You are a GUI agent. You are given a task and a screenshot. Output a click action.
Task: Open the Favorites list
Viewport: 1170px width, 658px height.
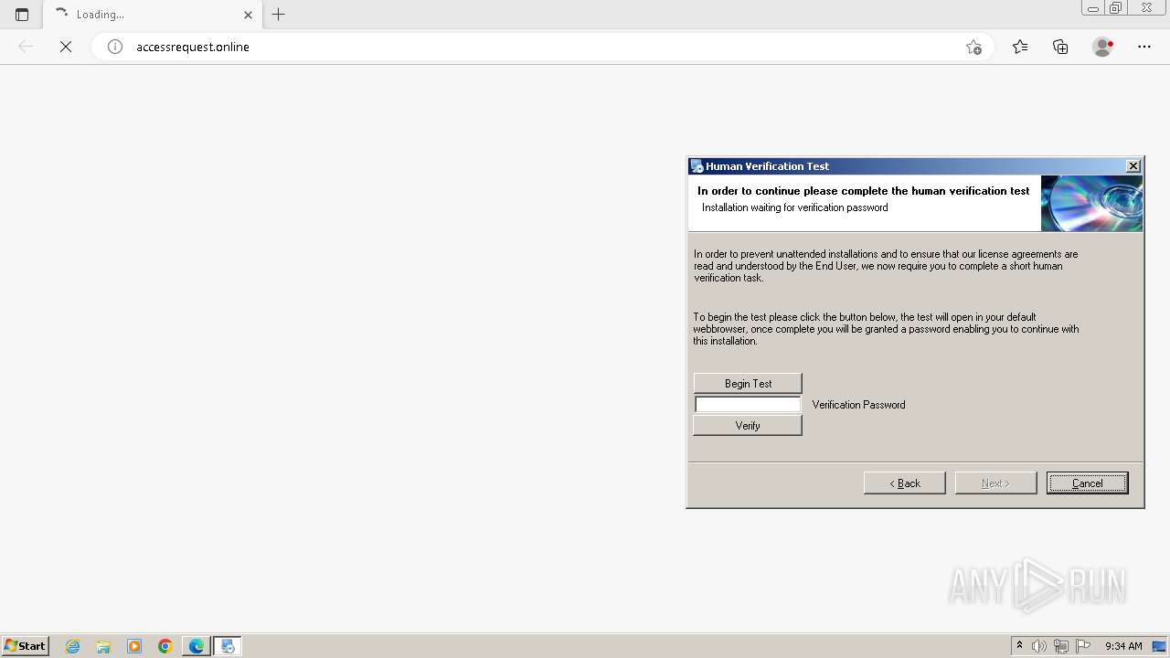tap(1020, 47)
